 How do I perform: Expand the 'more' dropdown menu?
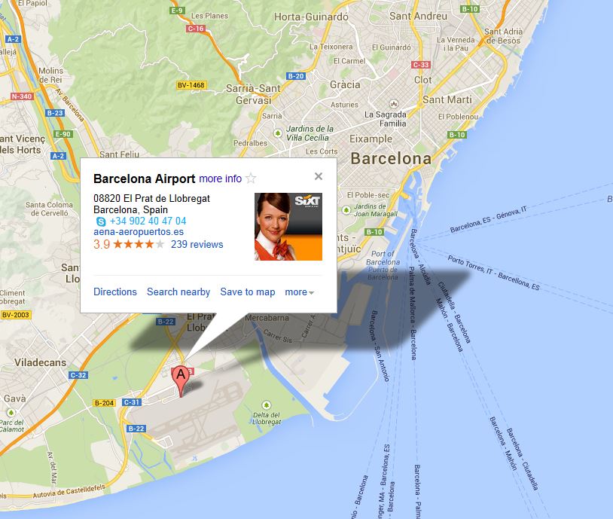coord(300,292)
